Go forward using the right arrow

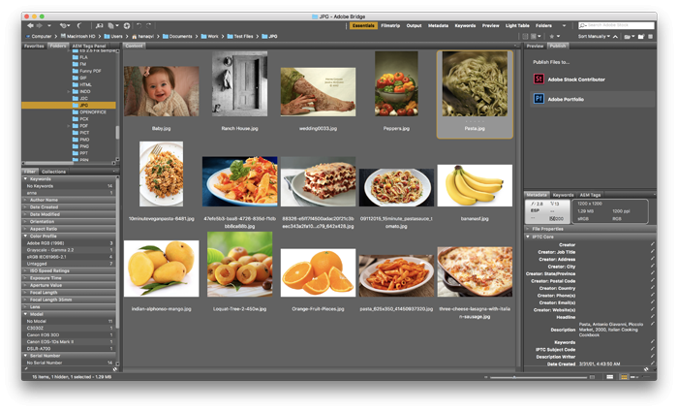point(40,25)
